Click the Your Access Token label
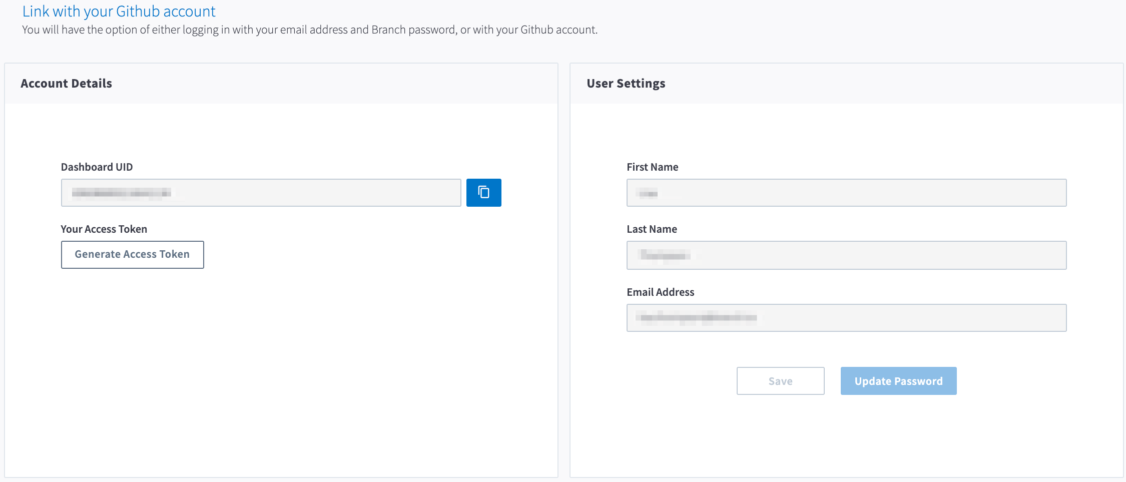Image resolution: width=1126 pixels, height=482 pixels. coord(104,229)
